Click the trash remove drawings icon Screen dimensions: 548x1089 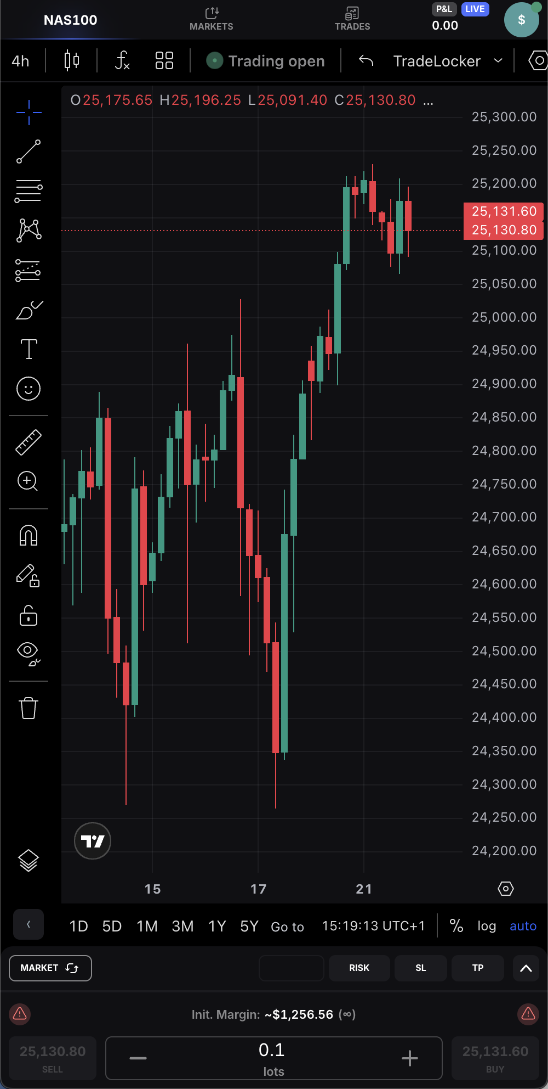(28, 708)
